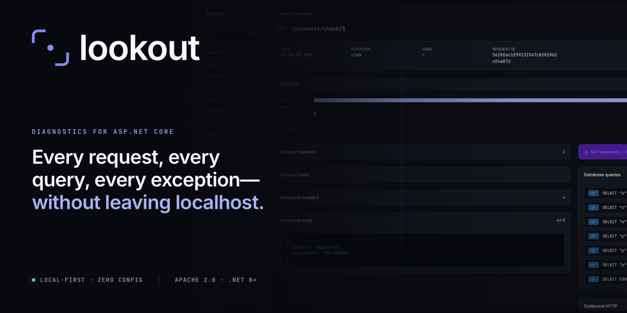Expand the Request body section
The width and height of the screenshot is (627, 313).
point(423,175)
